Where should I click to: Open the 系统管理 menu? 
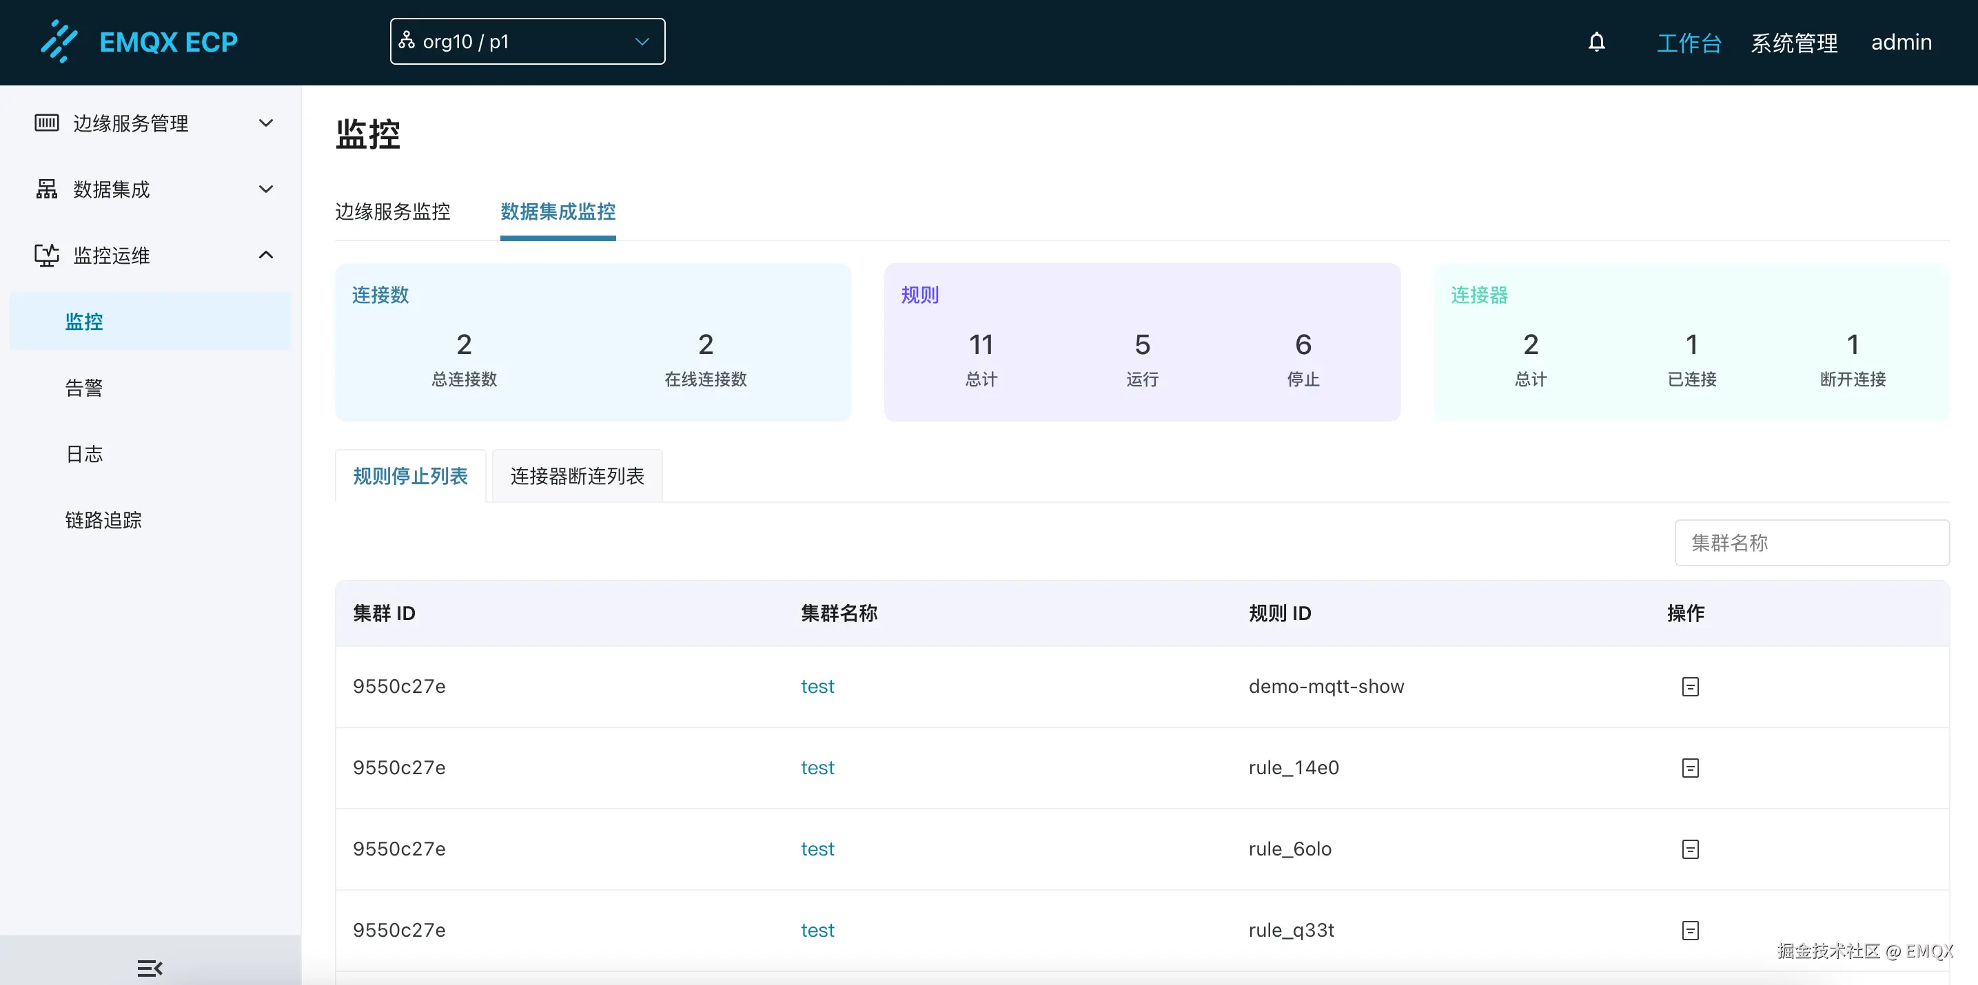pyautogui.click(x=1794, y=42)
